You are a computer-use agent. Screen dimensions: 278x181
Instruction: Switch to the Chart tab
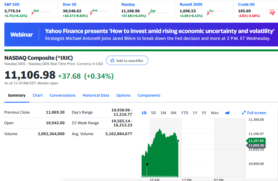[x=38, y=95]
